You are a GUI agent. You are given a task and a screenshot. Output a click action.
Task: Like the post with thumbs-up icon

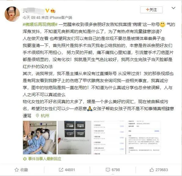coord(151,170)
